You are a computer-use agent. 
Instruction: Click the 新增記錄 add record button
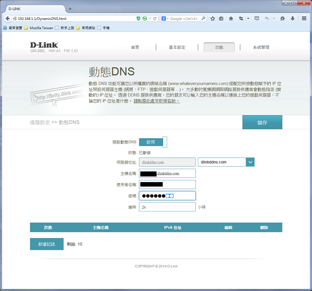[47, 244]
